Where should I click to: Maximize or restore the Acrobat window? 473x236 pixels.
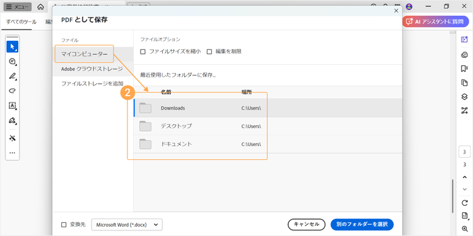pos(447,6)
